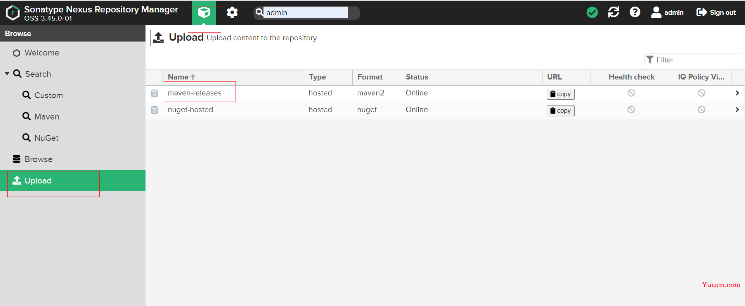Open nuget-hosted via row chevron
Image resolution: width=745 pixels, height=306 pixels.
click(x=737, y=110)
